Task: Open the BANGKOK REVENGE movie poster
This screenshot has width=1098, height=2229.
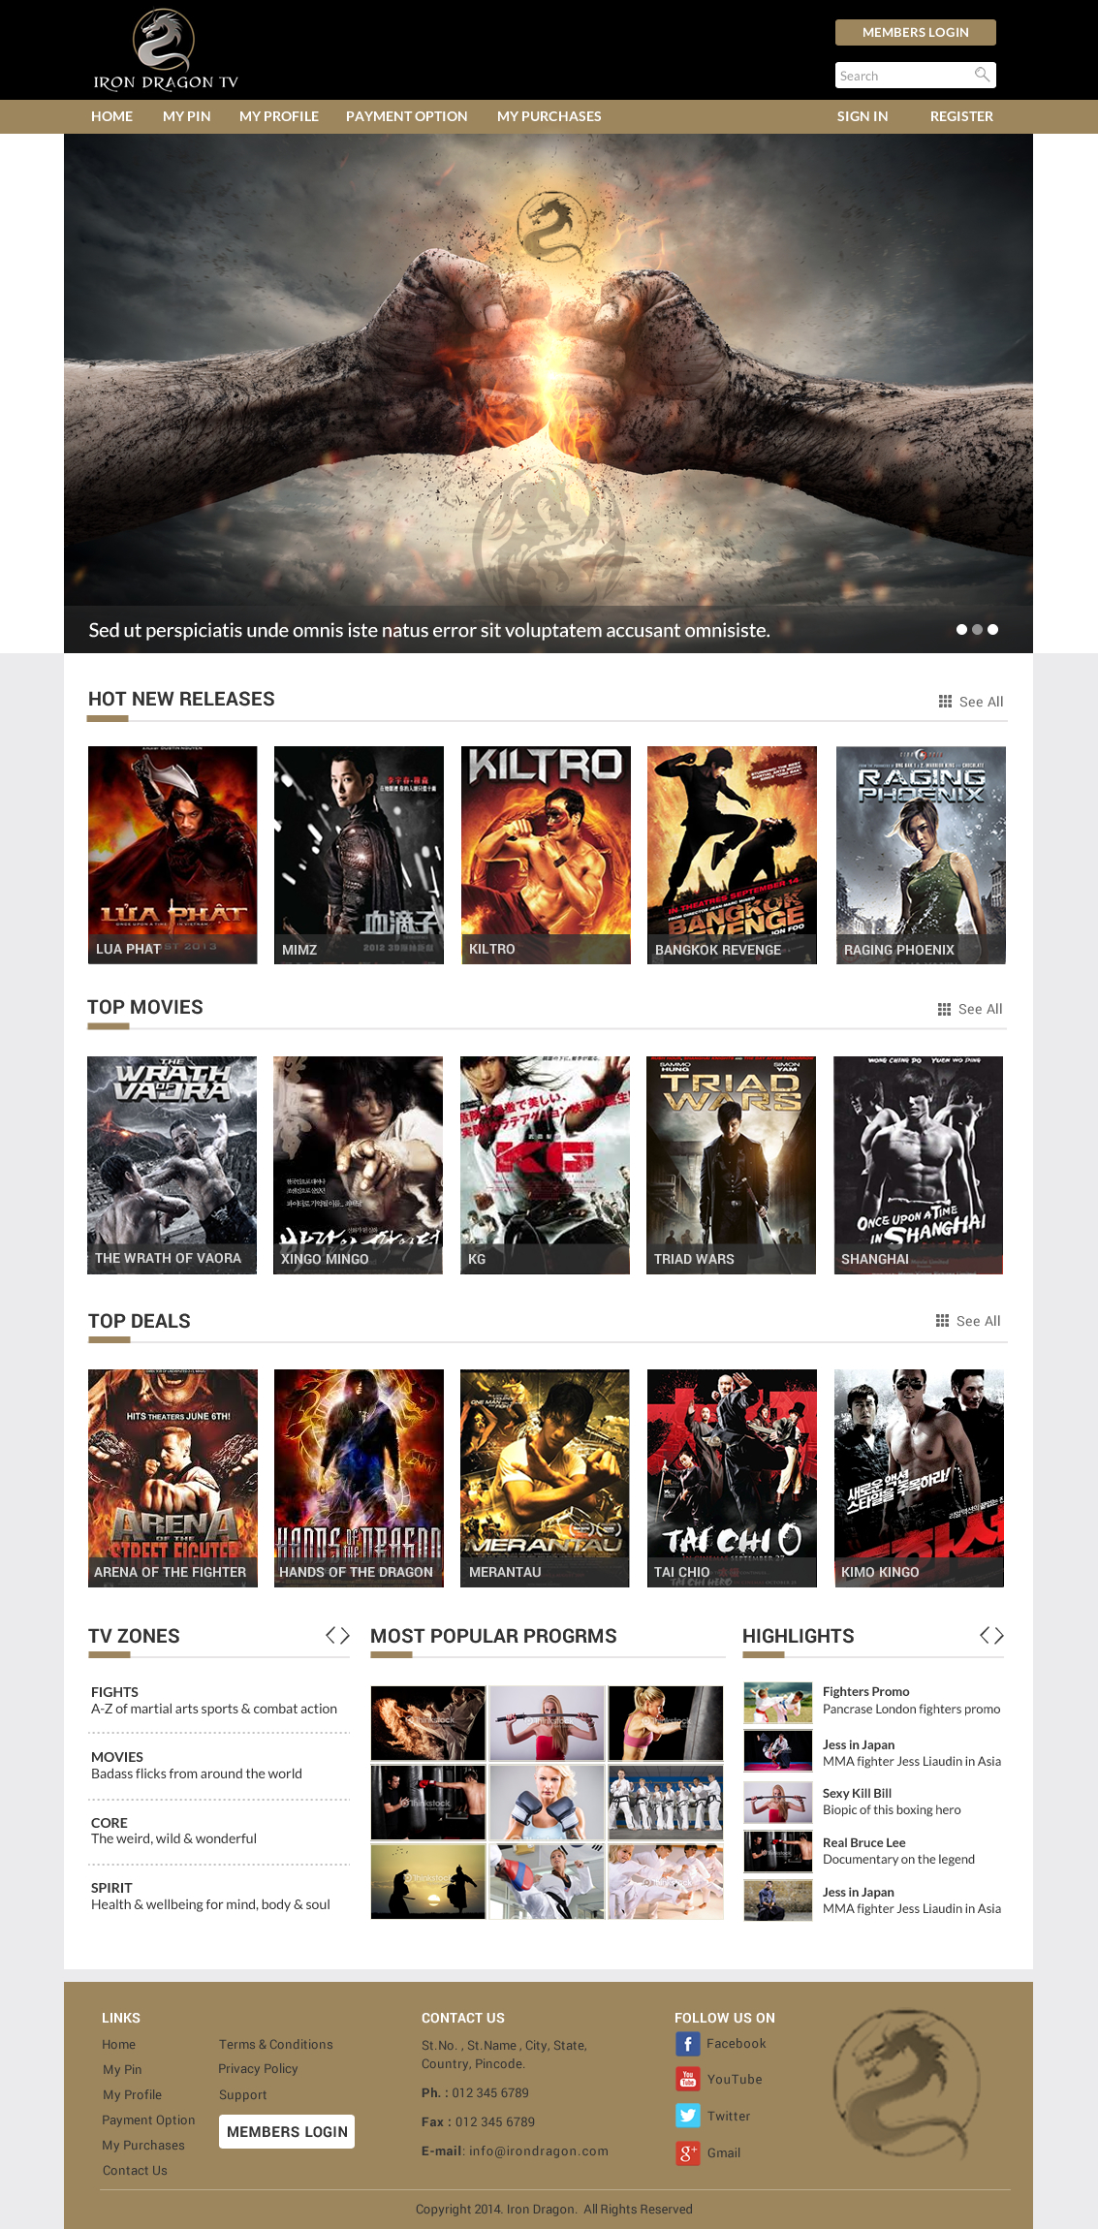Action: point(732,855)
